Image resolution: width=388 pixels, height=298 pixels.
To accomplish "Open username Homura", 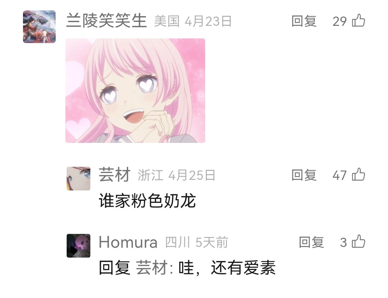I will click(128, 242).
